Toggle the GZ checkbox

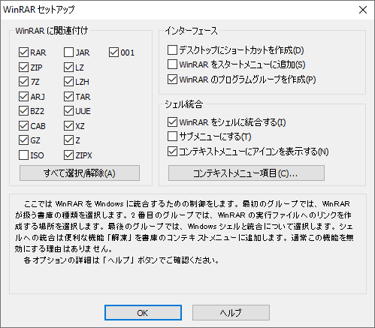pos(23,140)
